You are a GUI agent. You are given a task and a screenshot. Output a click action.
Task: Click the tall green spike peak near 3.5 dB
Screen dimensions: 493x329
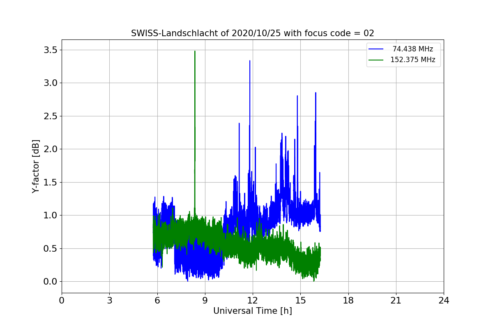[x=195, y=52]
